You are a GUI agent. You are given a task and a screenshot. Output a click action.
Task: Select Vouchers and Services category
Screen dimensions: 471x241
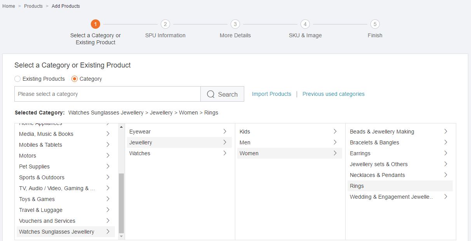coord(66,221)
